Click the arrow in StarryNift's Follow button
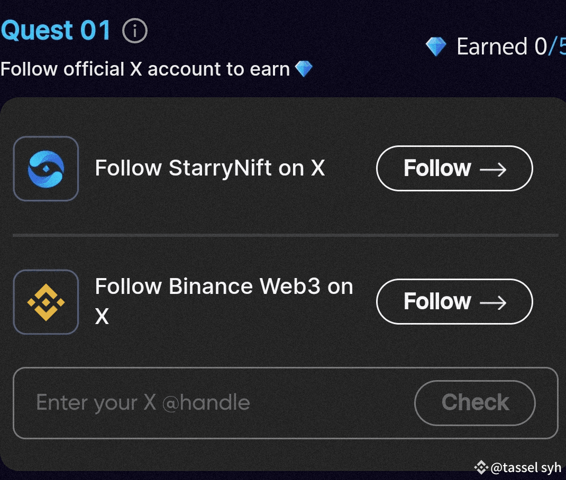 pyautogui.click(x=493, y=169)
